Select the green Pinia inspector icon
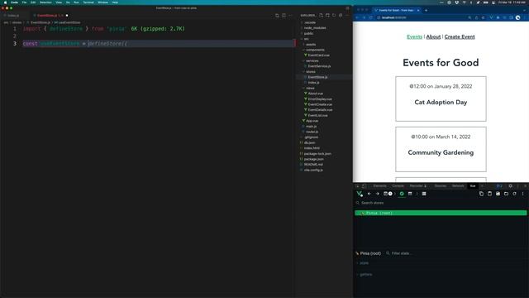Screen dimensions: 529x298 click(x=402, y=194)
